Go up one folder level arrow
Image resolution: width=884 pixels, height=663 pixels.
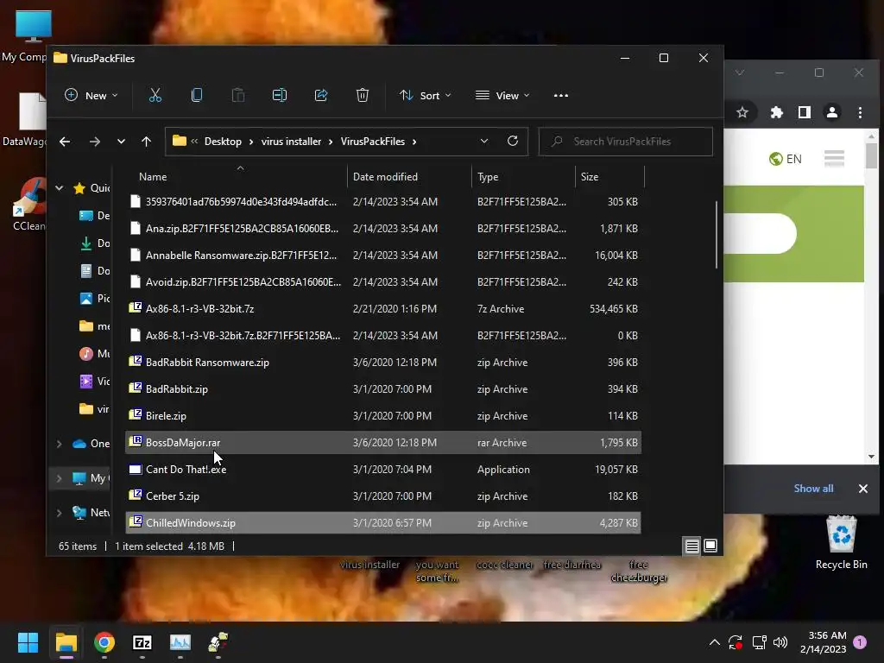[x=146, y=142]
